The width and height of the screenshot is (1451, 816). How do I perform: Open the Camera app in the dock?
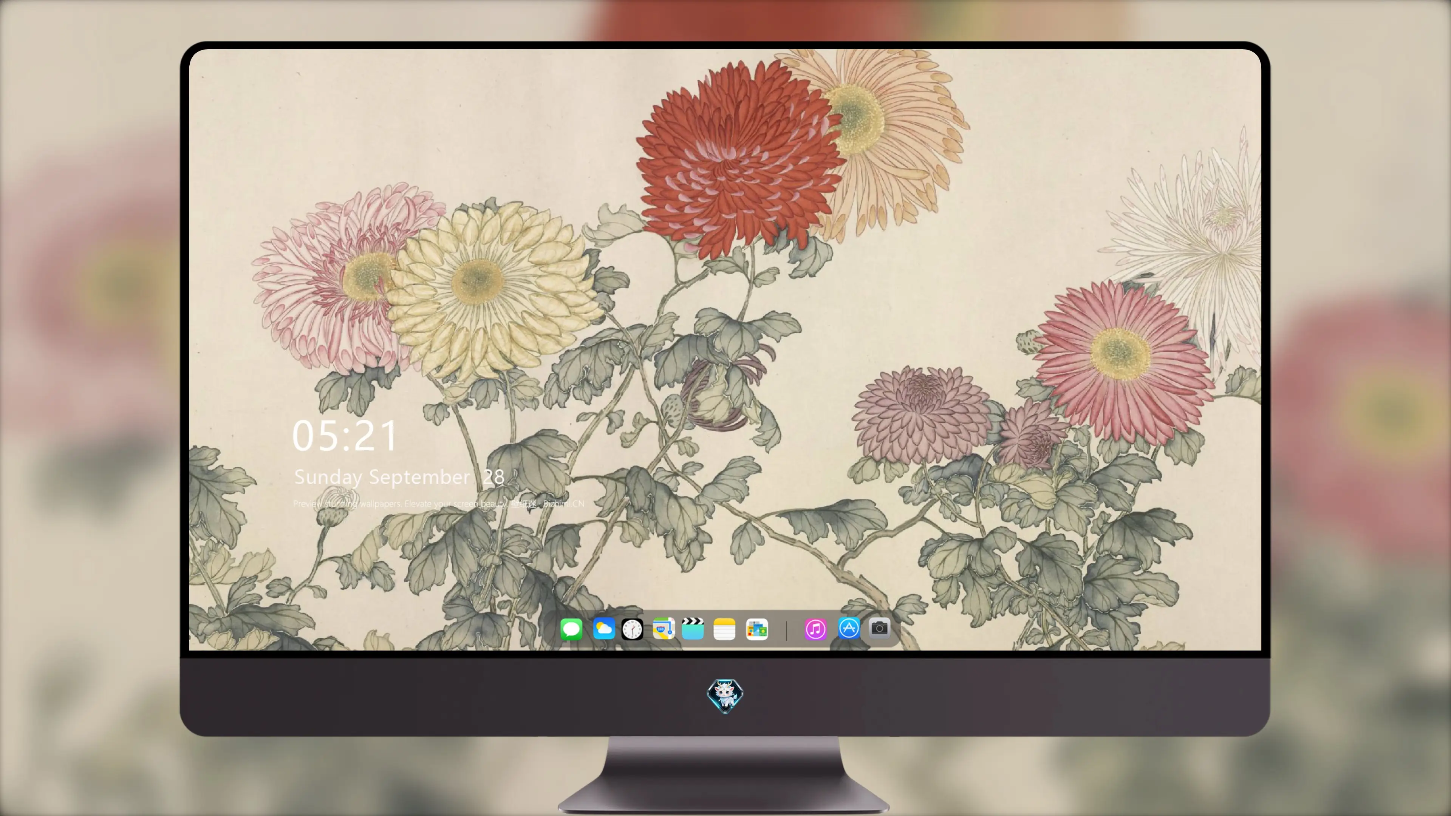coord(879,628)
